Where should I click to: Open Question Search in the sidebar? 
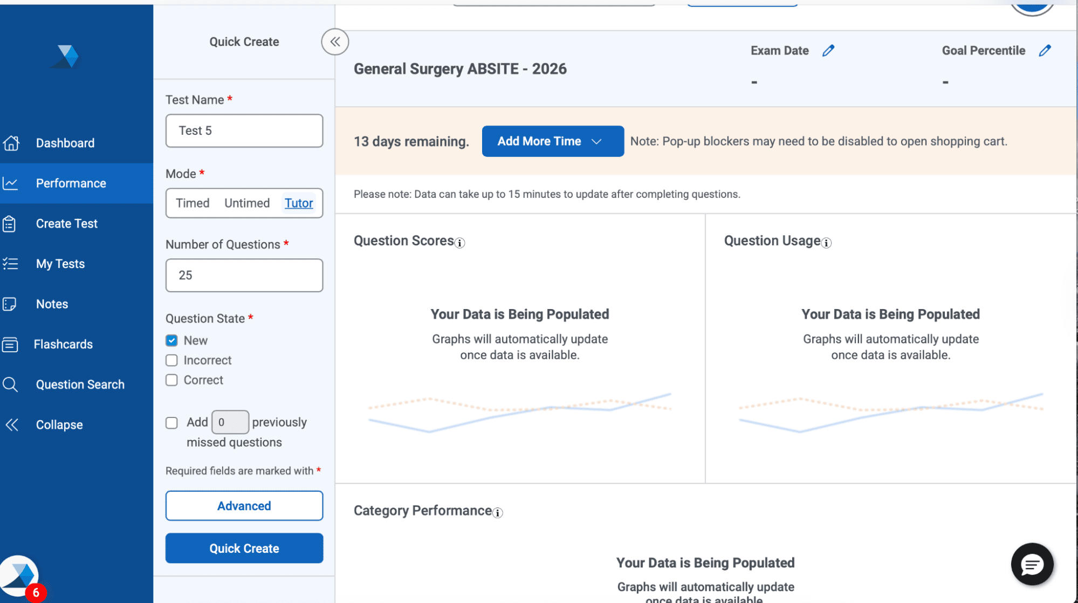tap(80, 384)
